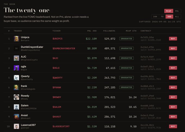Click frank avatar image
Image resolution: width=185 pixels, height=132 pixels.
pos(16,87)
